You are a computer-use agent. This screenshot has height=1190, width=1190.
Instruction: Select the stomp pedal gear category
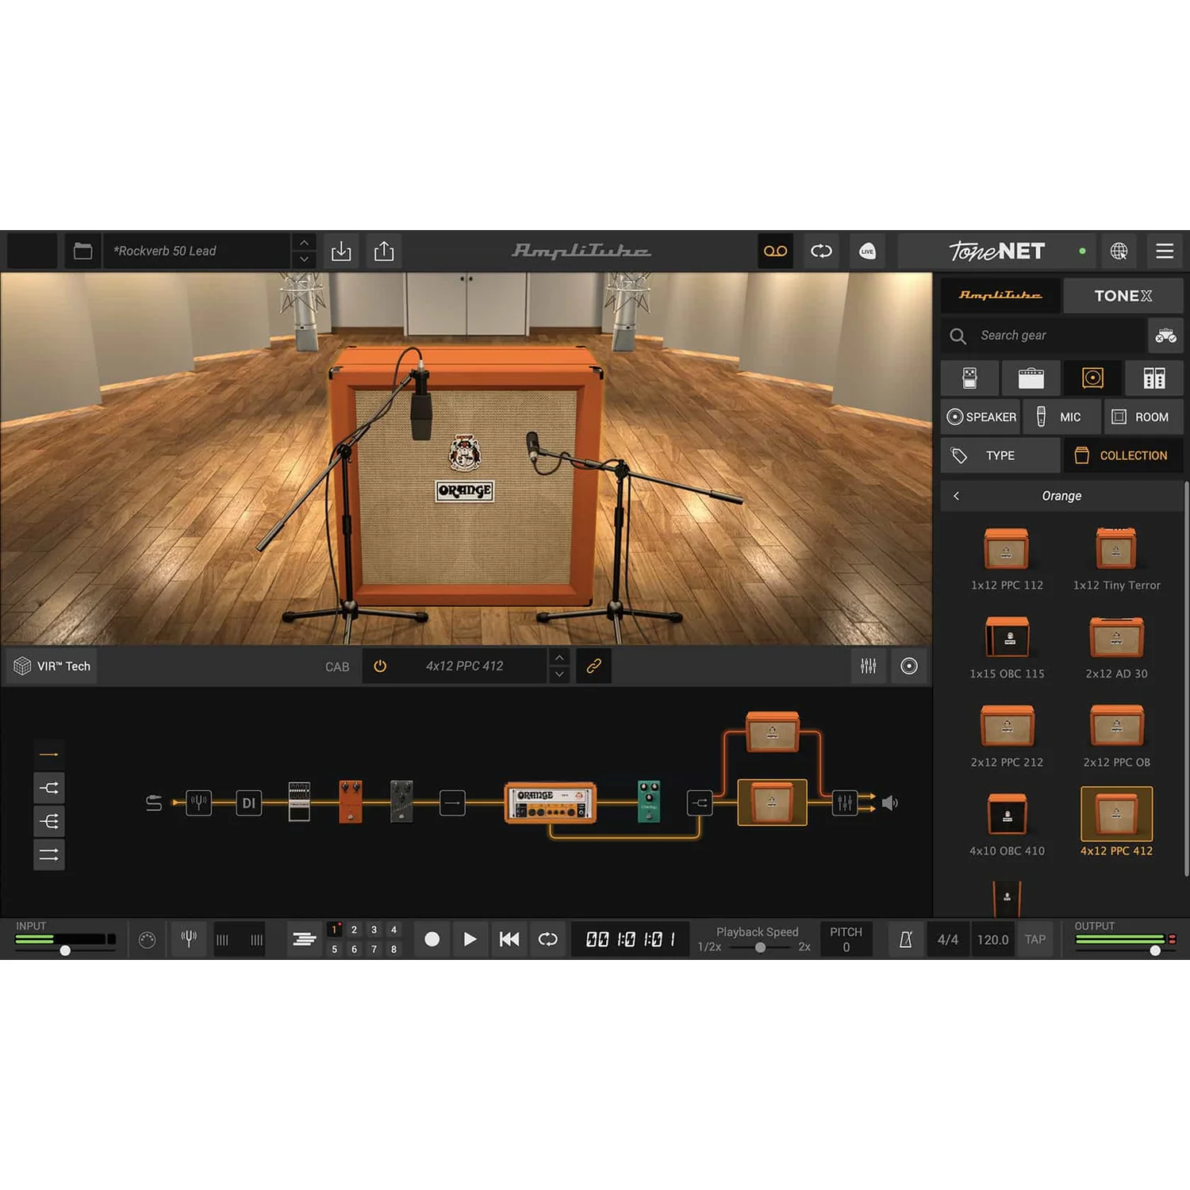tap(969, 378)
